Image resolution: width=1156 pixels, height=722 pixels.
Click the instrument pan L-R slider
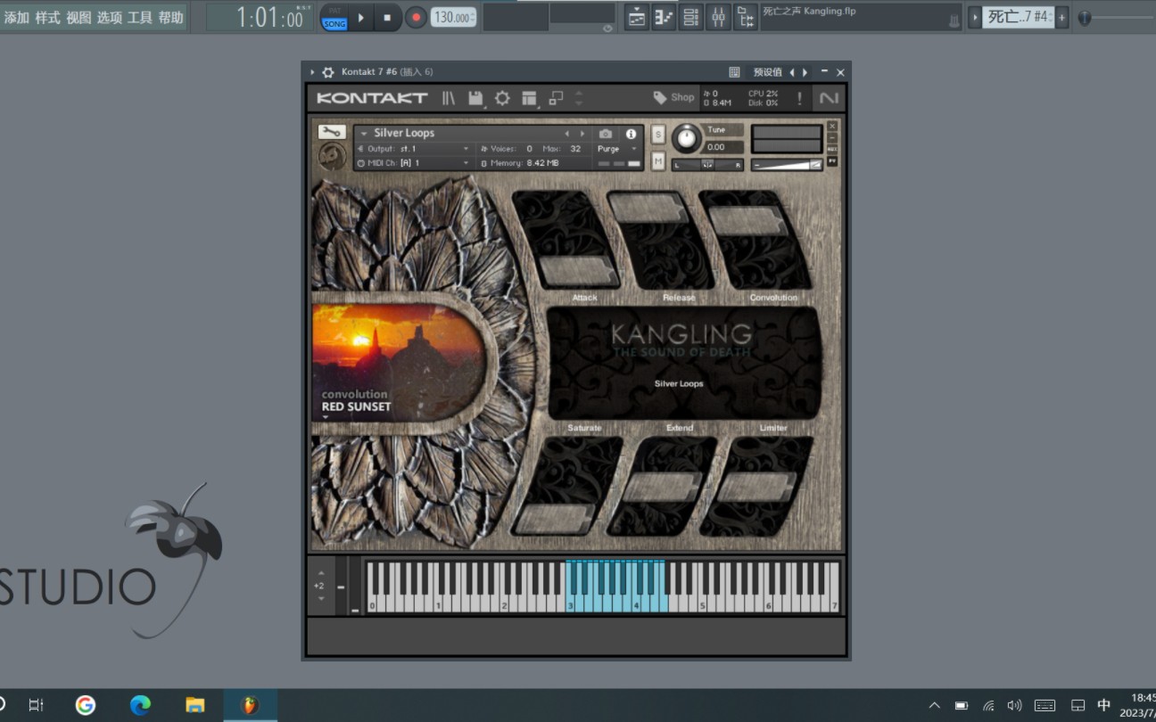pyautogui.click(x=707, y=165)
